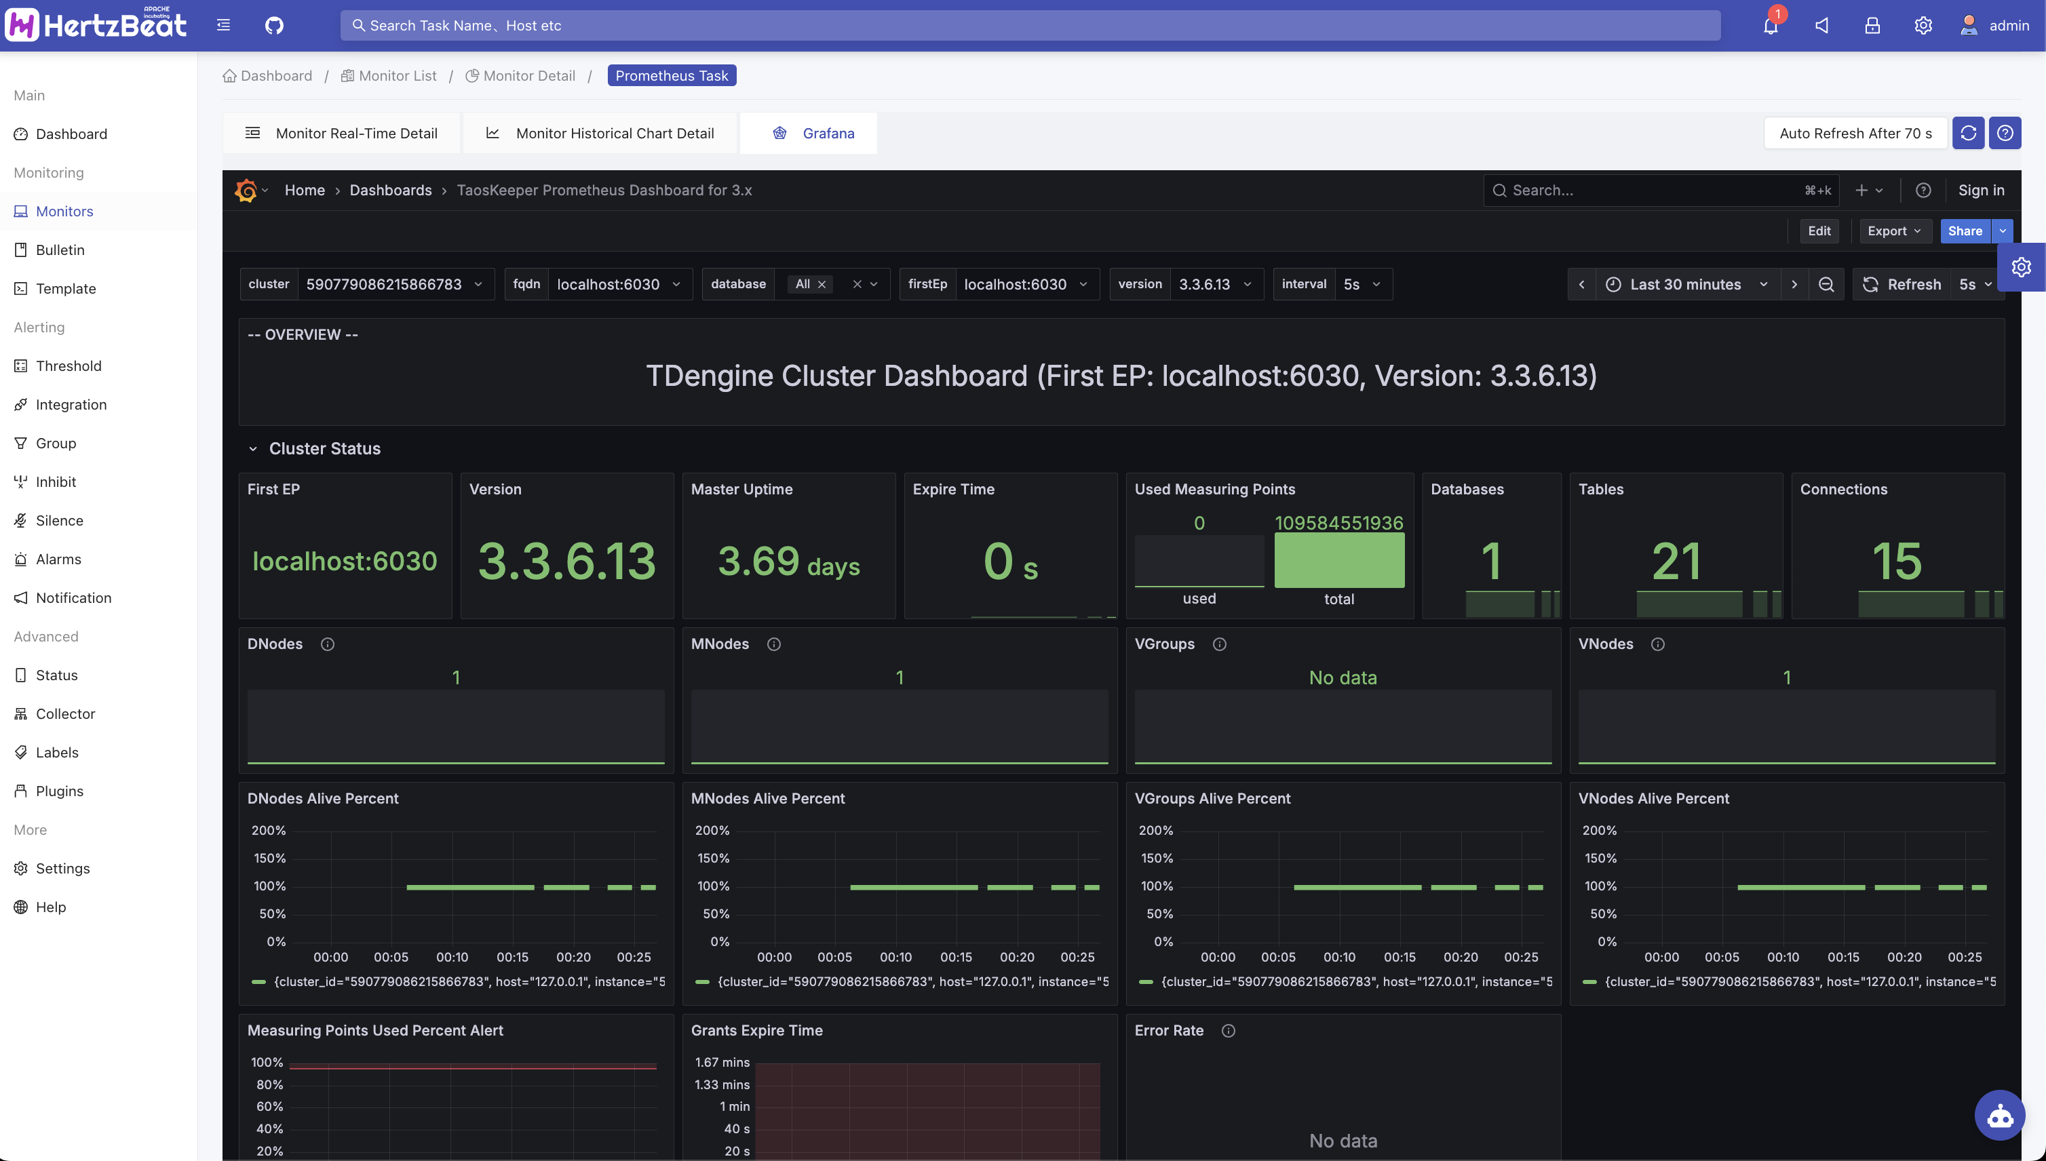Remove the All tag in database filter
This screenshot has width=2046, height=1161.
point(822,285)
